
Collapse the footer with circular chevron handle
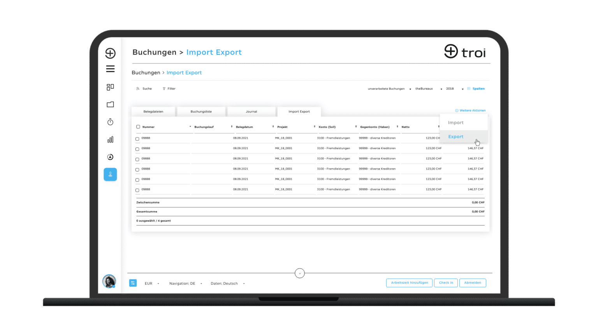coord(299,273)
